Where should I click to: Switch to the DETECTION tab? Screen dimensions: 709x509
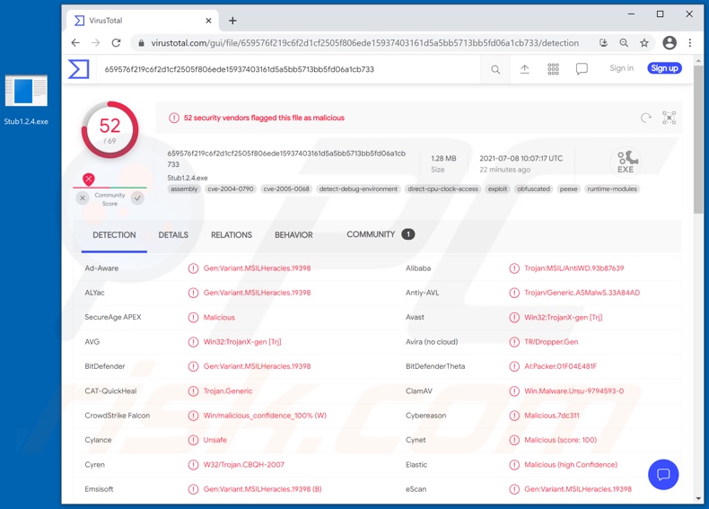[114, 235]
